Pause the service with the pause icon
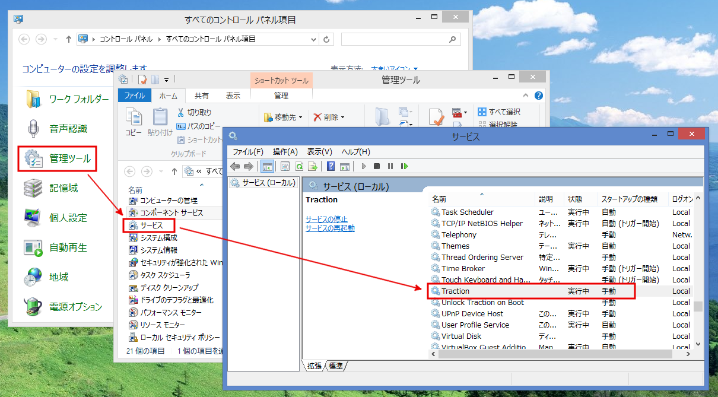 pyautogui.click(x=390, y=166)
